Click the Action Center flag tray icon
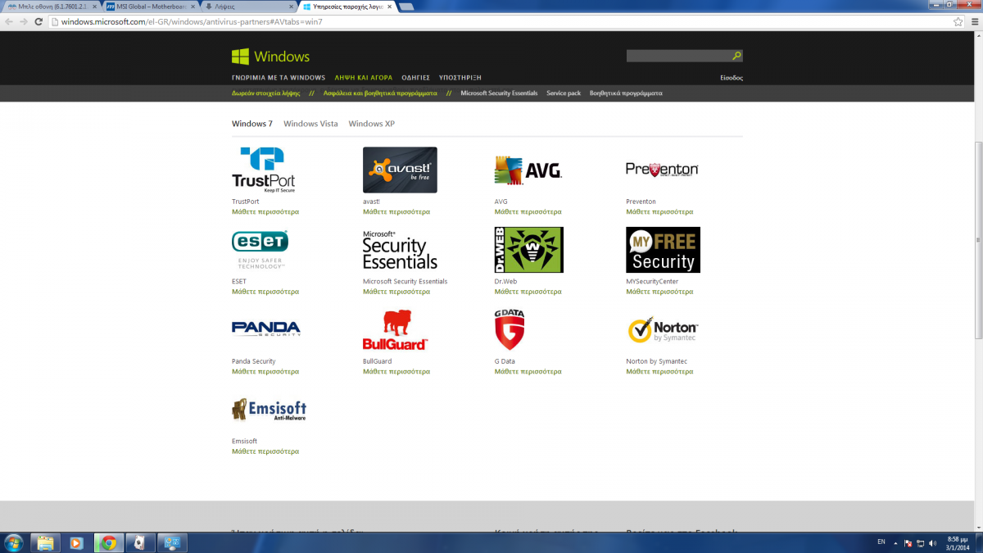 pyautogui.click(x=908, y=542)
